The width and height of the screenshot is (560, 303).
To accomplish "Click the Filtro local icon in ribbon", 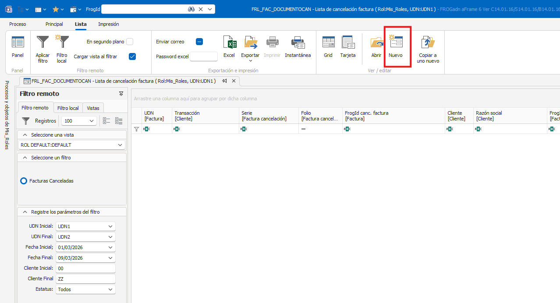I will pos(62,42).
